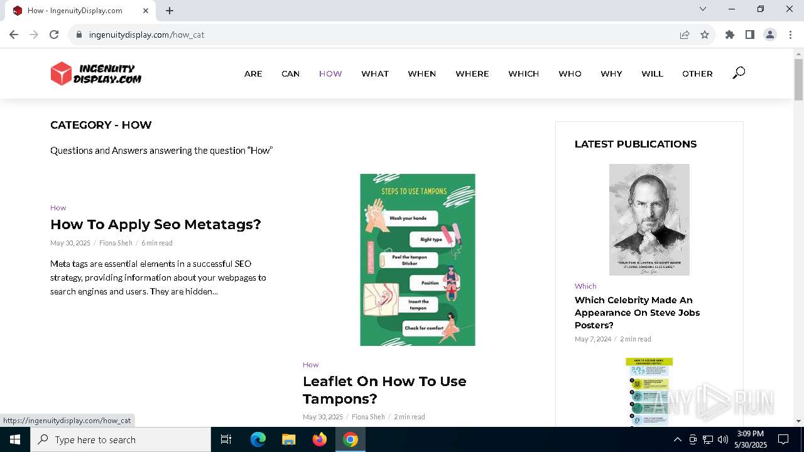This screenshot has width=804, height=452.
Task: Open the network icon in system tray
Action: [708, 439]
